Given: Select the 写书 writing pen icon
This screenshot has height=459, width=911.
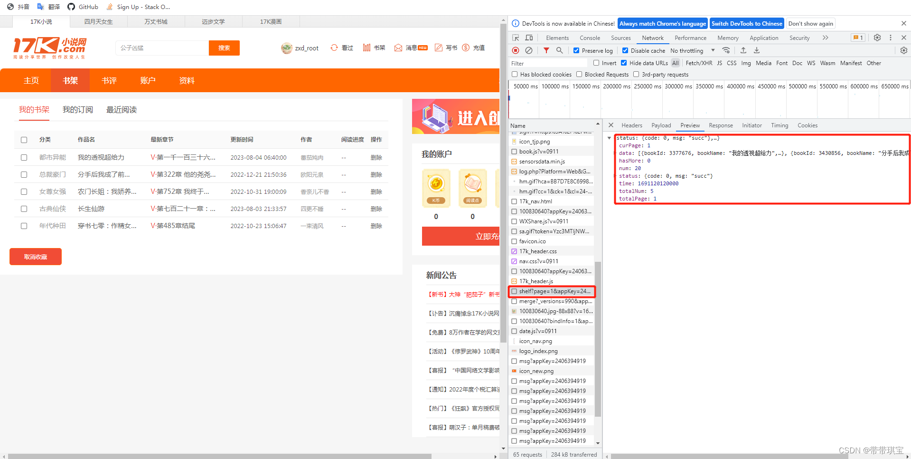Looking at the screenshot, I should (x=439, y=48).
